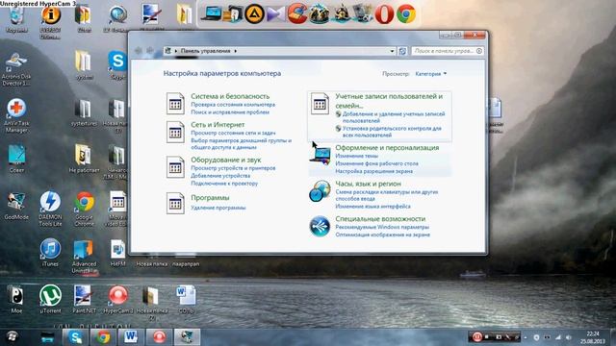
Task: Click Поиск и исправление проблем link
Action: (x=230, y=112)
